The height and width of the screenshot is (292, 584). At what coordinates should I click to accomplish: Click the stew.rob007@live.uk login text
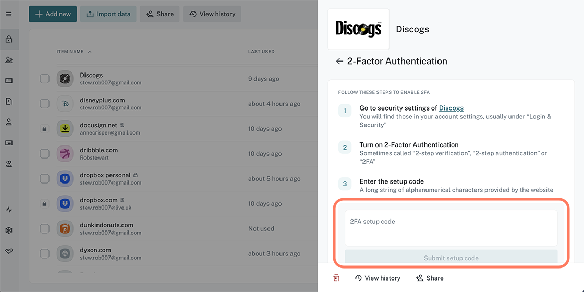105,208
